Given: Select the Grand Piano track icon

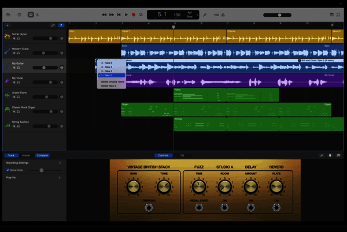Looking at the screenshot, I should tap(7, 94).
